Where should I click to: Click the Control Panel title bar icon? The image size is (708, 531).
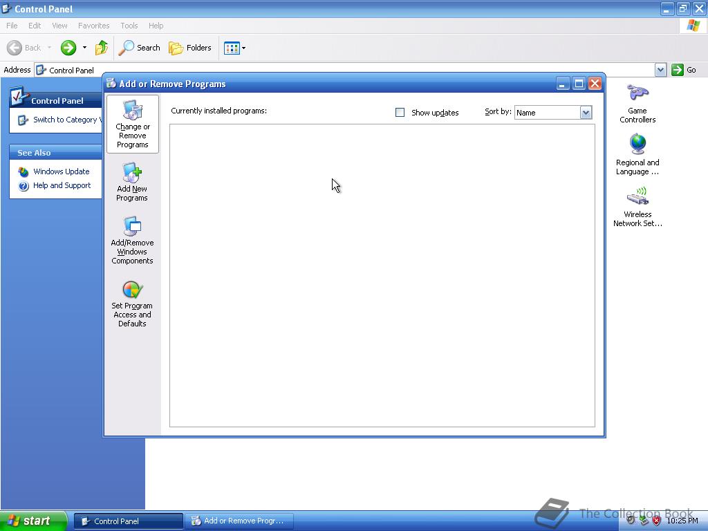[6, 8]
